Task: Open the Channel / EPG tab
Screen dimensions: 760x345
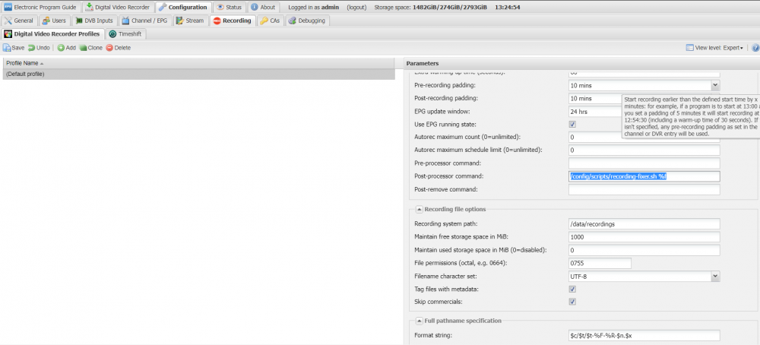Action: [x=145, y=21]
